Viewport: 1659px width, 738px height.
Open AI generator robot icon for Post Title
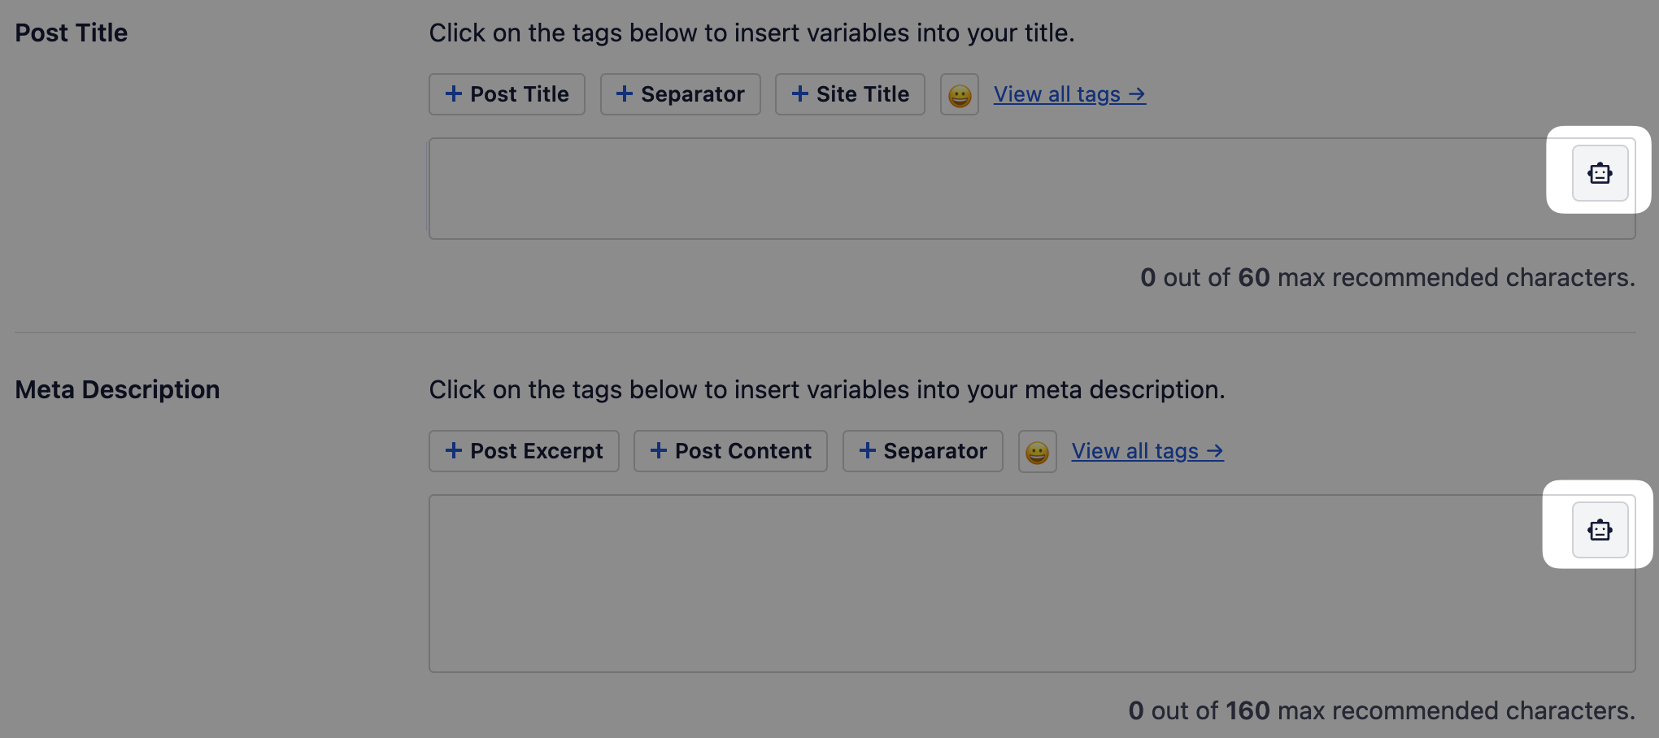[1600, 173]
